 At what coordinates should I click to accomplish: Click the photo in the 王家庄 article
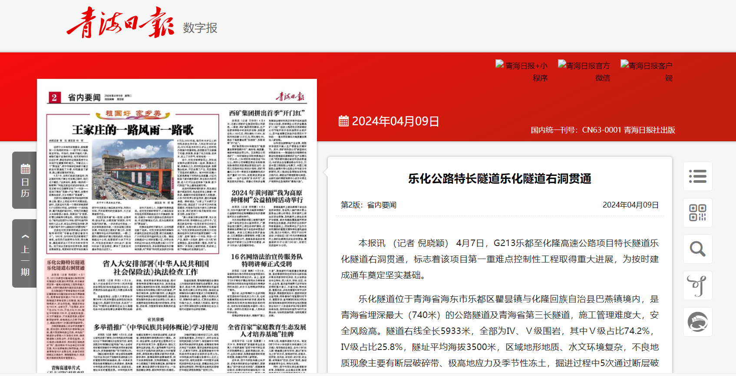click(x=133, y=169)
